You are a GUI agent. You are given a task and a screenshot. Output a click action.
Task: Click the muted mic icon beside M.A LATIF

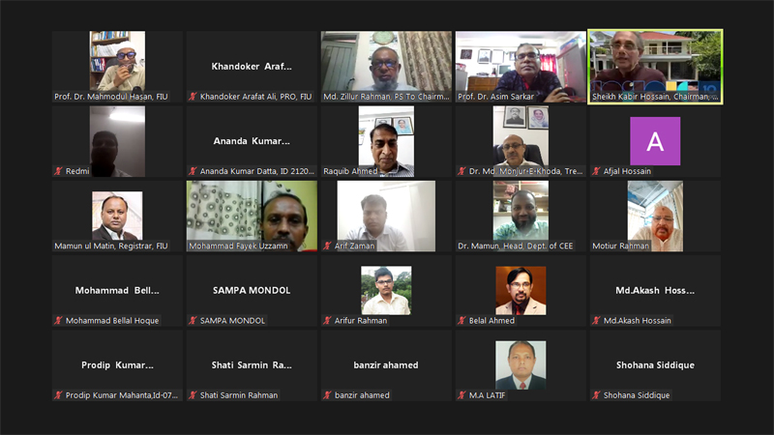(x=462, y=395)
